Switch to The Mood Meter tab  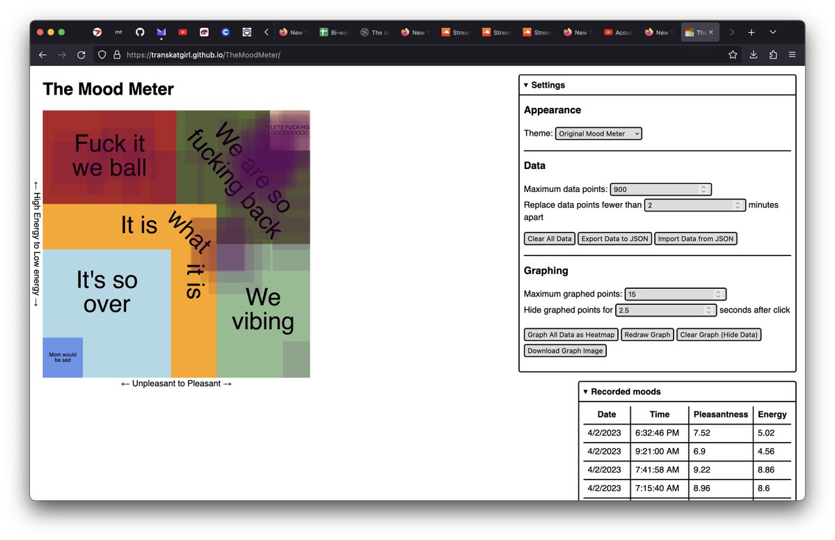pyautogui.click(x=697, y=32)
